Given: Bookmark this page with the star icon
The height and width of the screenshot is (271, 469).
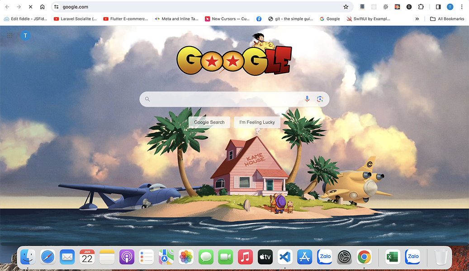Looking at the screenshot, I should (x=346, y=7).
